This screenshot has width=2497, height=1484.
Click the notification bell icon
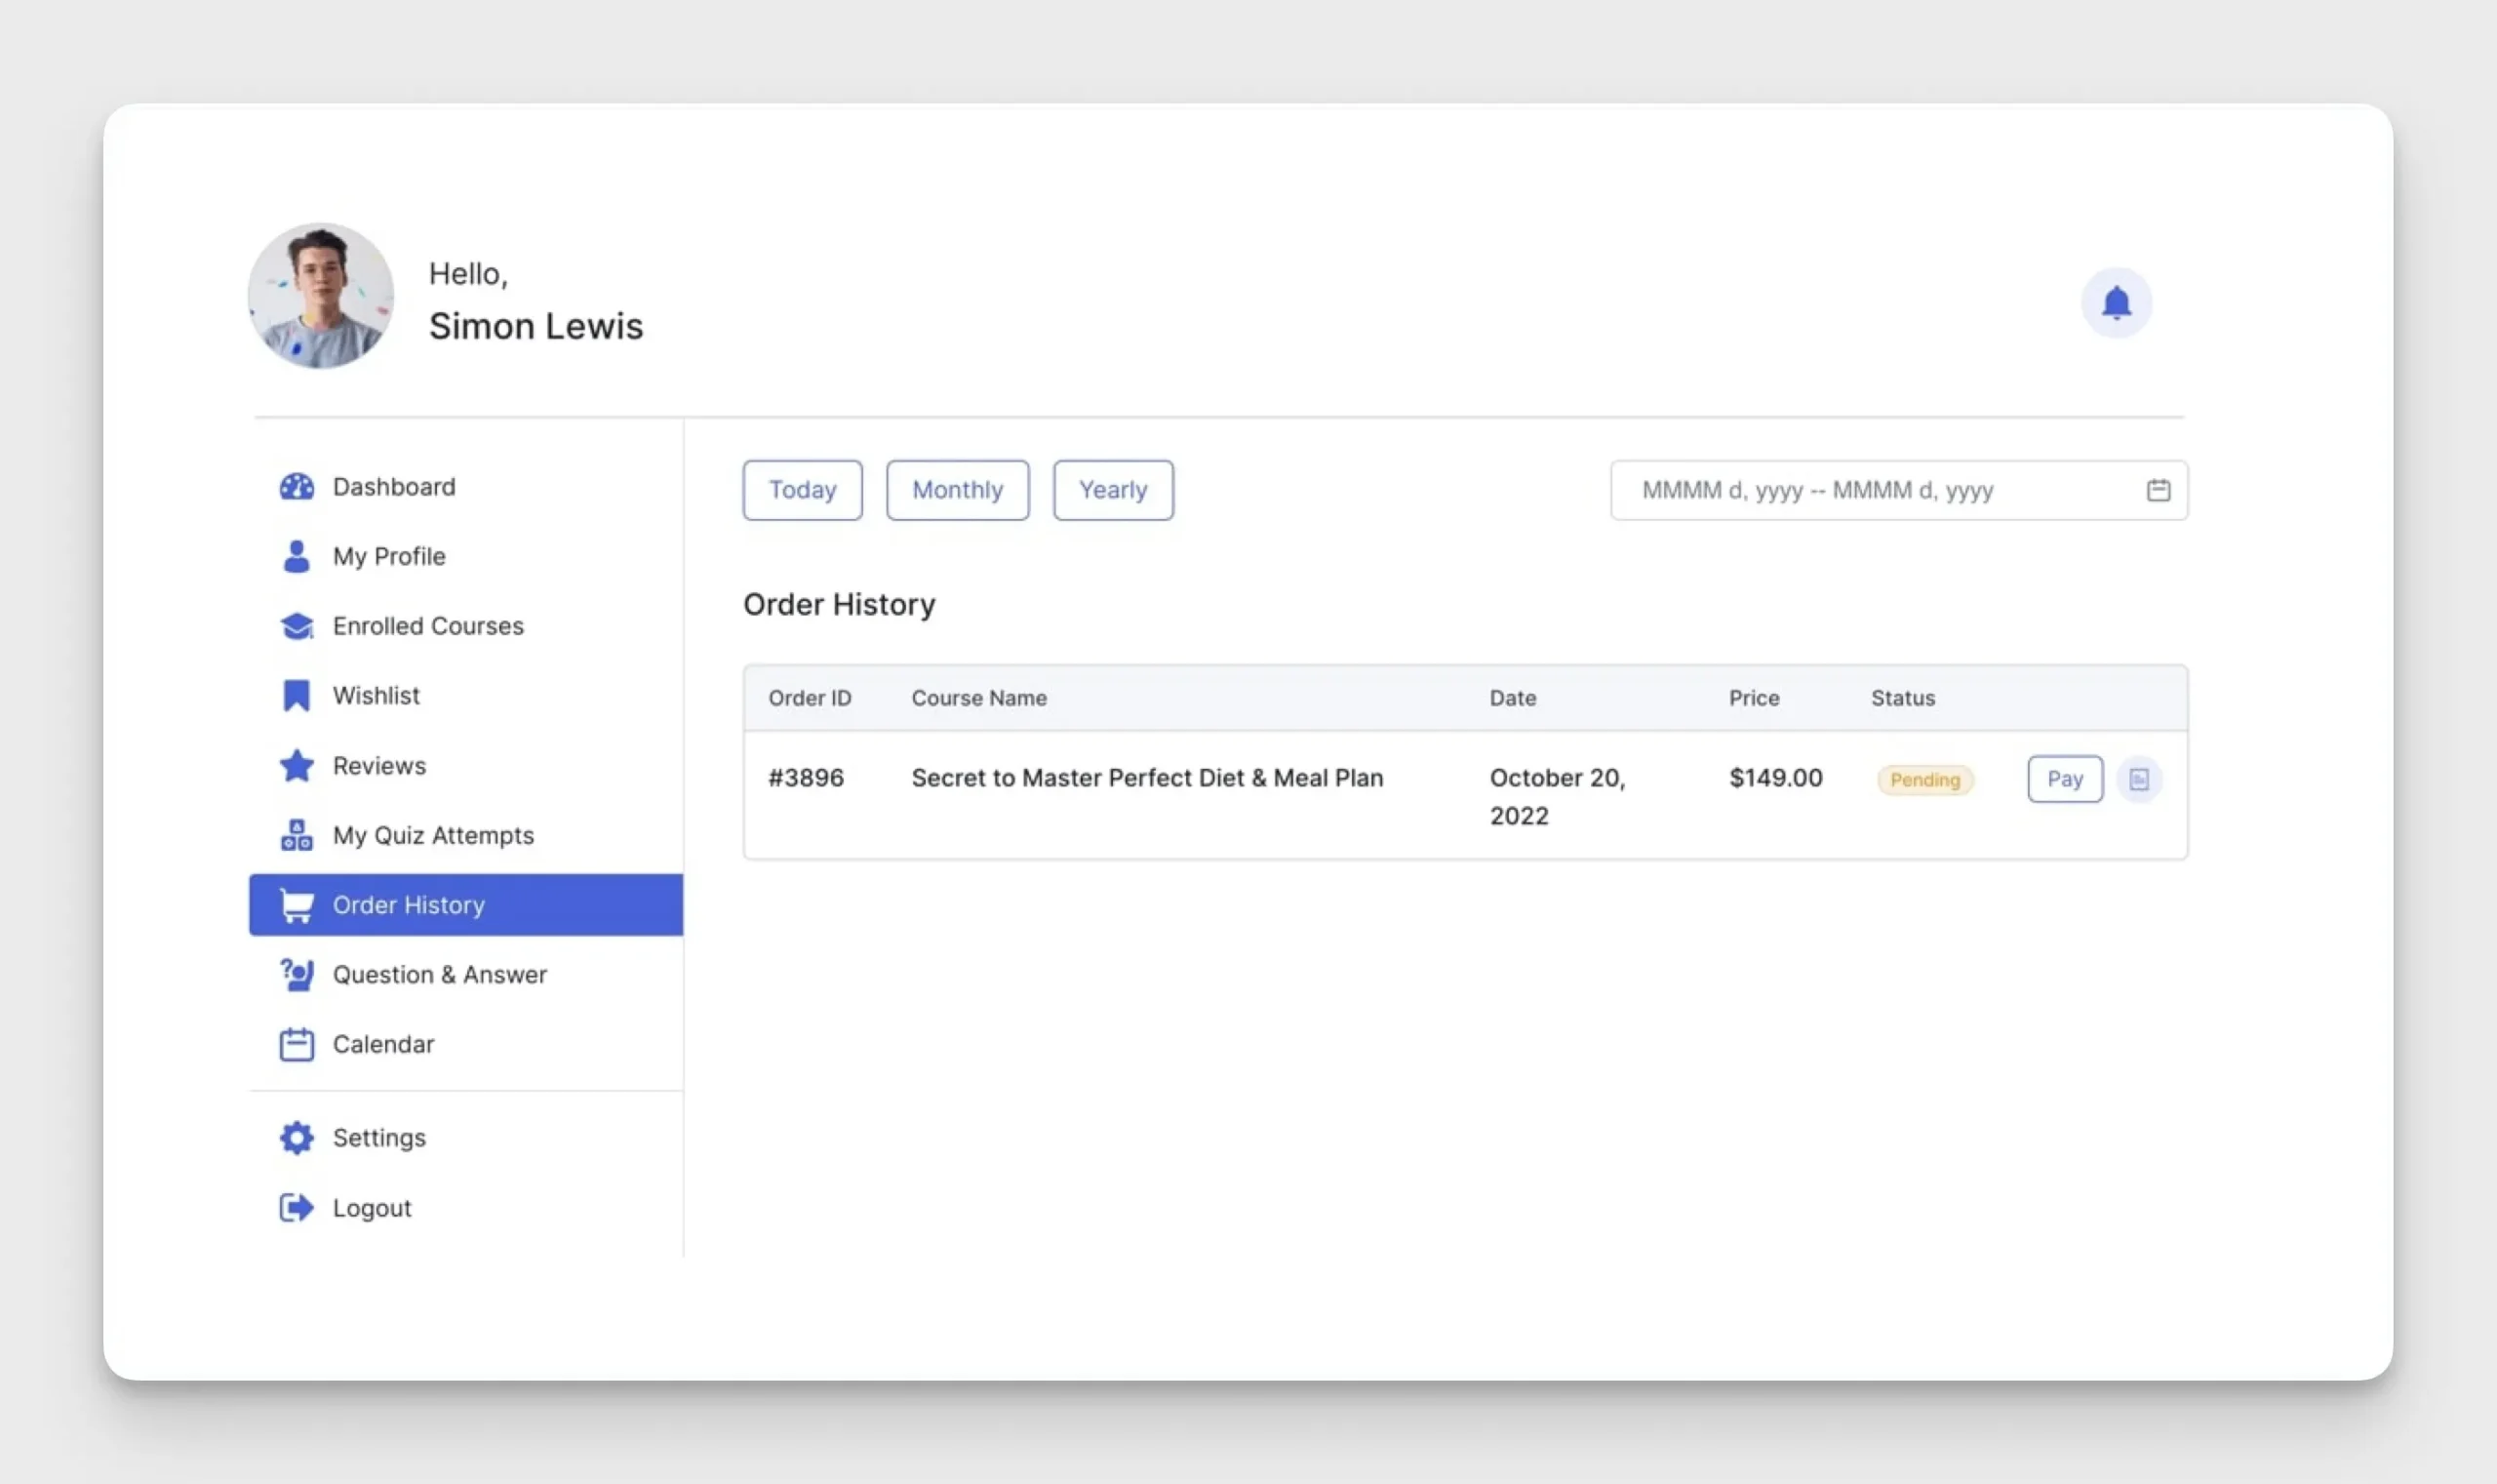point(2117,302)
